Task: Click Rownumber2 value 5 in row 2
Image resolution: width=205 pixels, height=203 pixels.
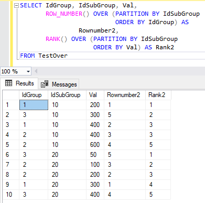Action: tap(125, 115)
